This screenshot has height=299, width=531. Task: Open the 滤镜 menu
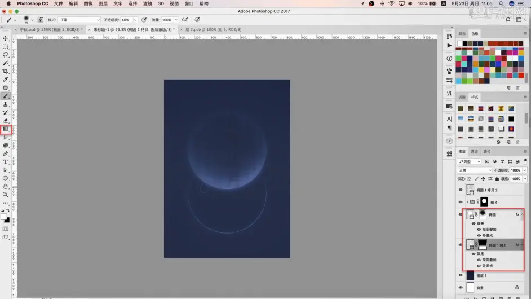tap(147, 3)
